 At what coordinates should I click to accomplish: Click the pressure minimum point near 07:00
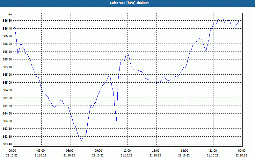(82, 140)
